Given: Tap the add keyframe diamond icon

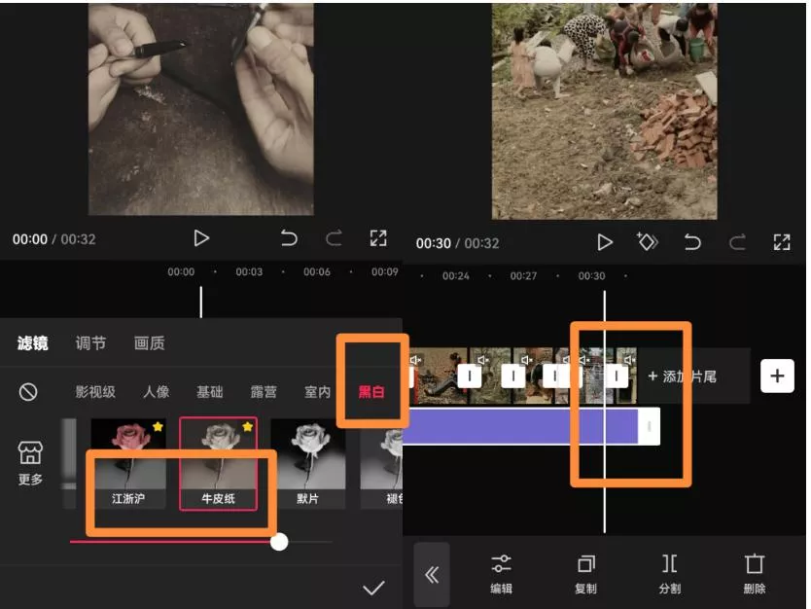Looking at the screenshot, I should (x=647, y=242).
